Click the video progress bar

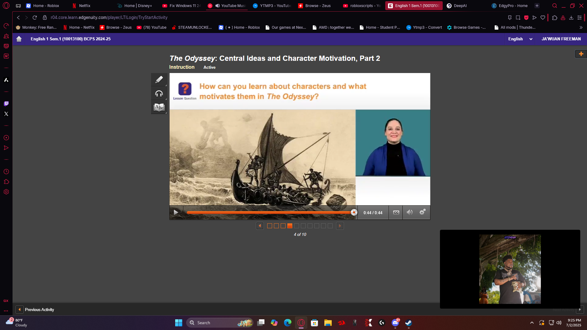coord(270,212)
